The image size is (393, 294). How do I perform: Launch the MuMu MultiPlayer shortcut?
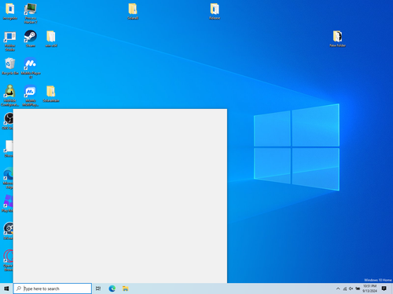click(31, 96)
